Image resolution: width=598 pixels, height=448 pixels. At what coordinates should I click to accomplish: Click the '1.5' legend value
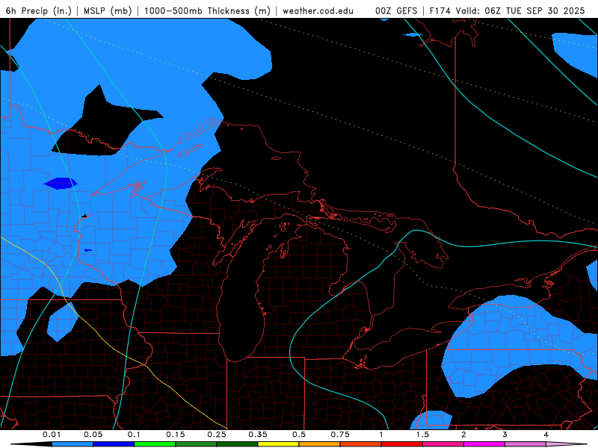tap(422, 435)
